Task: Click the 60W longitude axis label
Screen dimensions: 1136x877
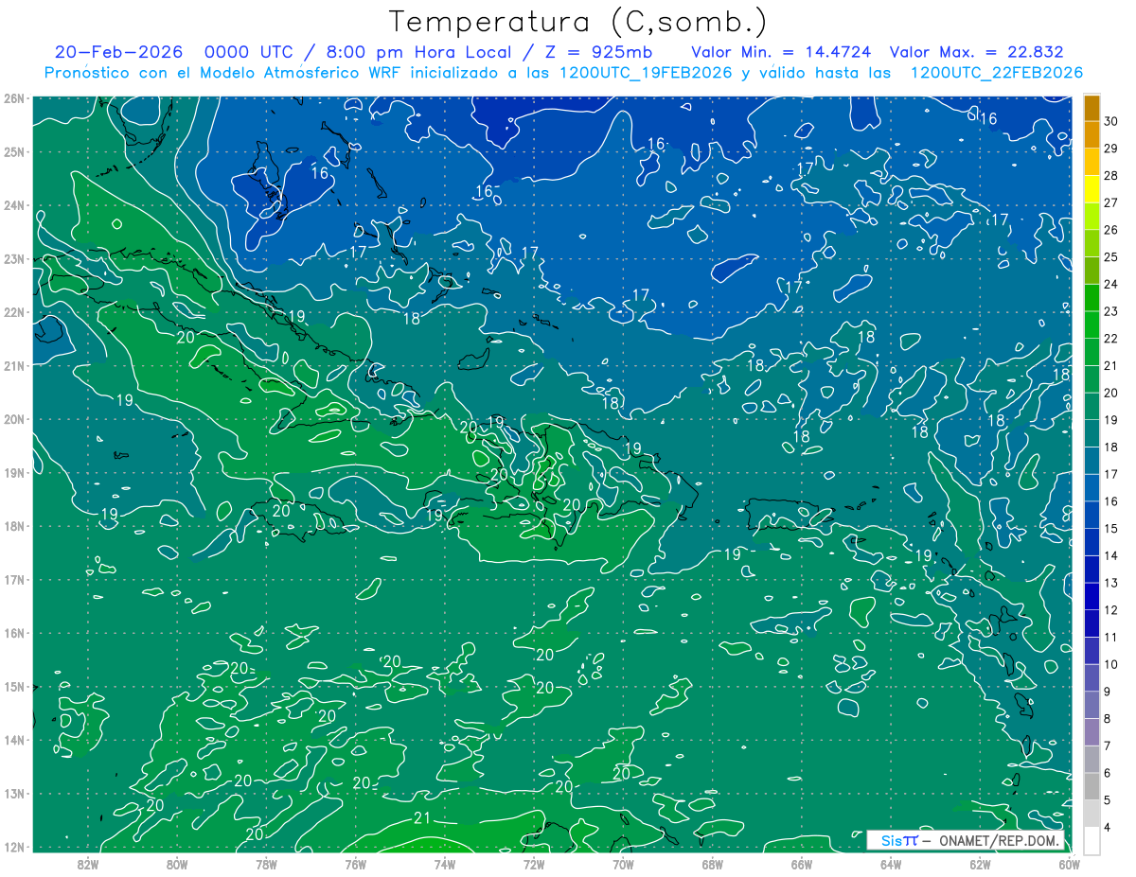Action: click(1070, 863)
